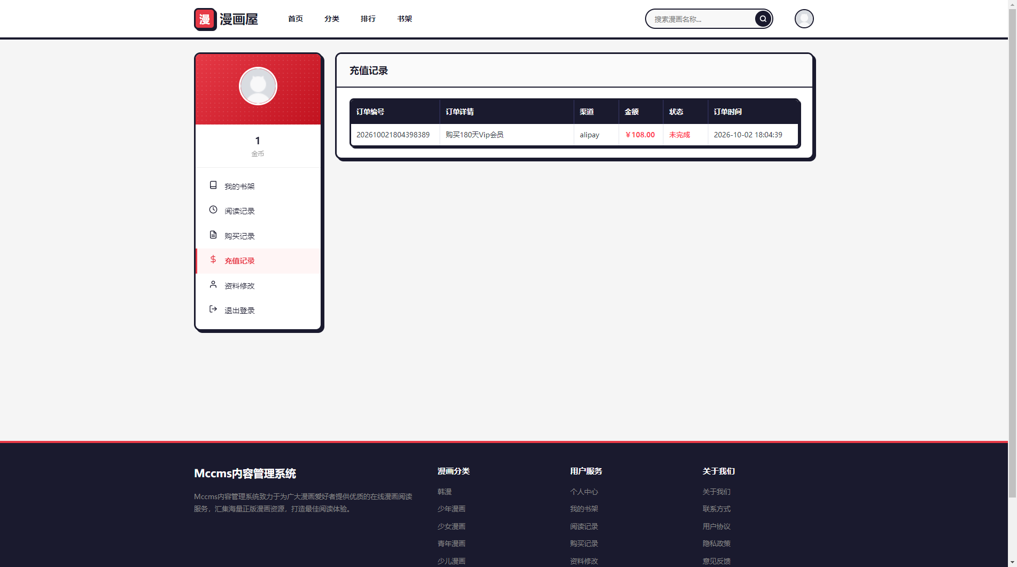The image size is (1017, 567).
Task: Open footer link 个人中心
Action: point(584,492)
